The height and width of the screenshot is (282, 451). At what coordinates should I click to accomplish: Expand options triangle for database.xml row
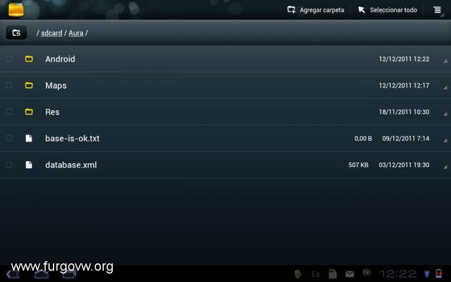pos(445,166)
